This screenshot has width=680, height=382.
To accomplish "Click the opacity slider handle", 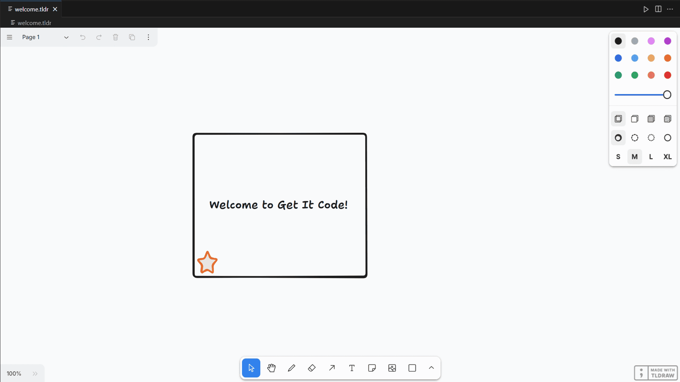I will click(667, 95).
